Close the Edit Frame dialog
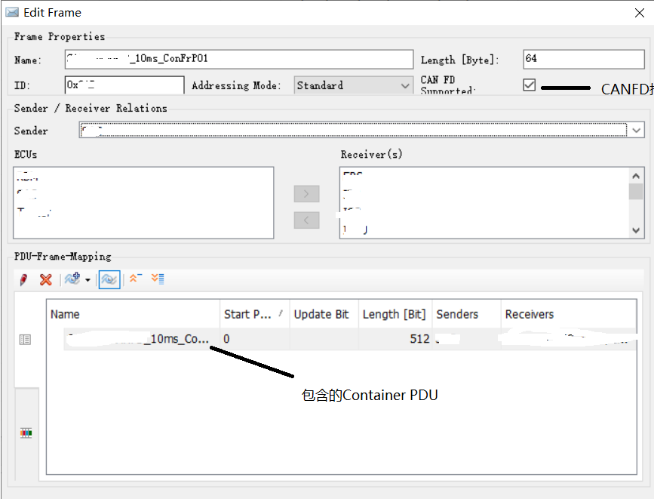654x499 pixels. click(x=639, y=13)
